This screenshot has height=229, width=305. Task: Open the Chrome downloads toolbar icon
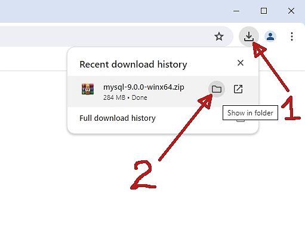249,36
